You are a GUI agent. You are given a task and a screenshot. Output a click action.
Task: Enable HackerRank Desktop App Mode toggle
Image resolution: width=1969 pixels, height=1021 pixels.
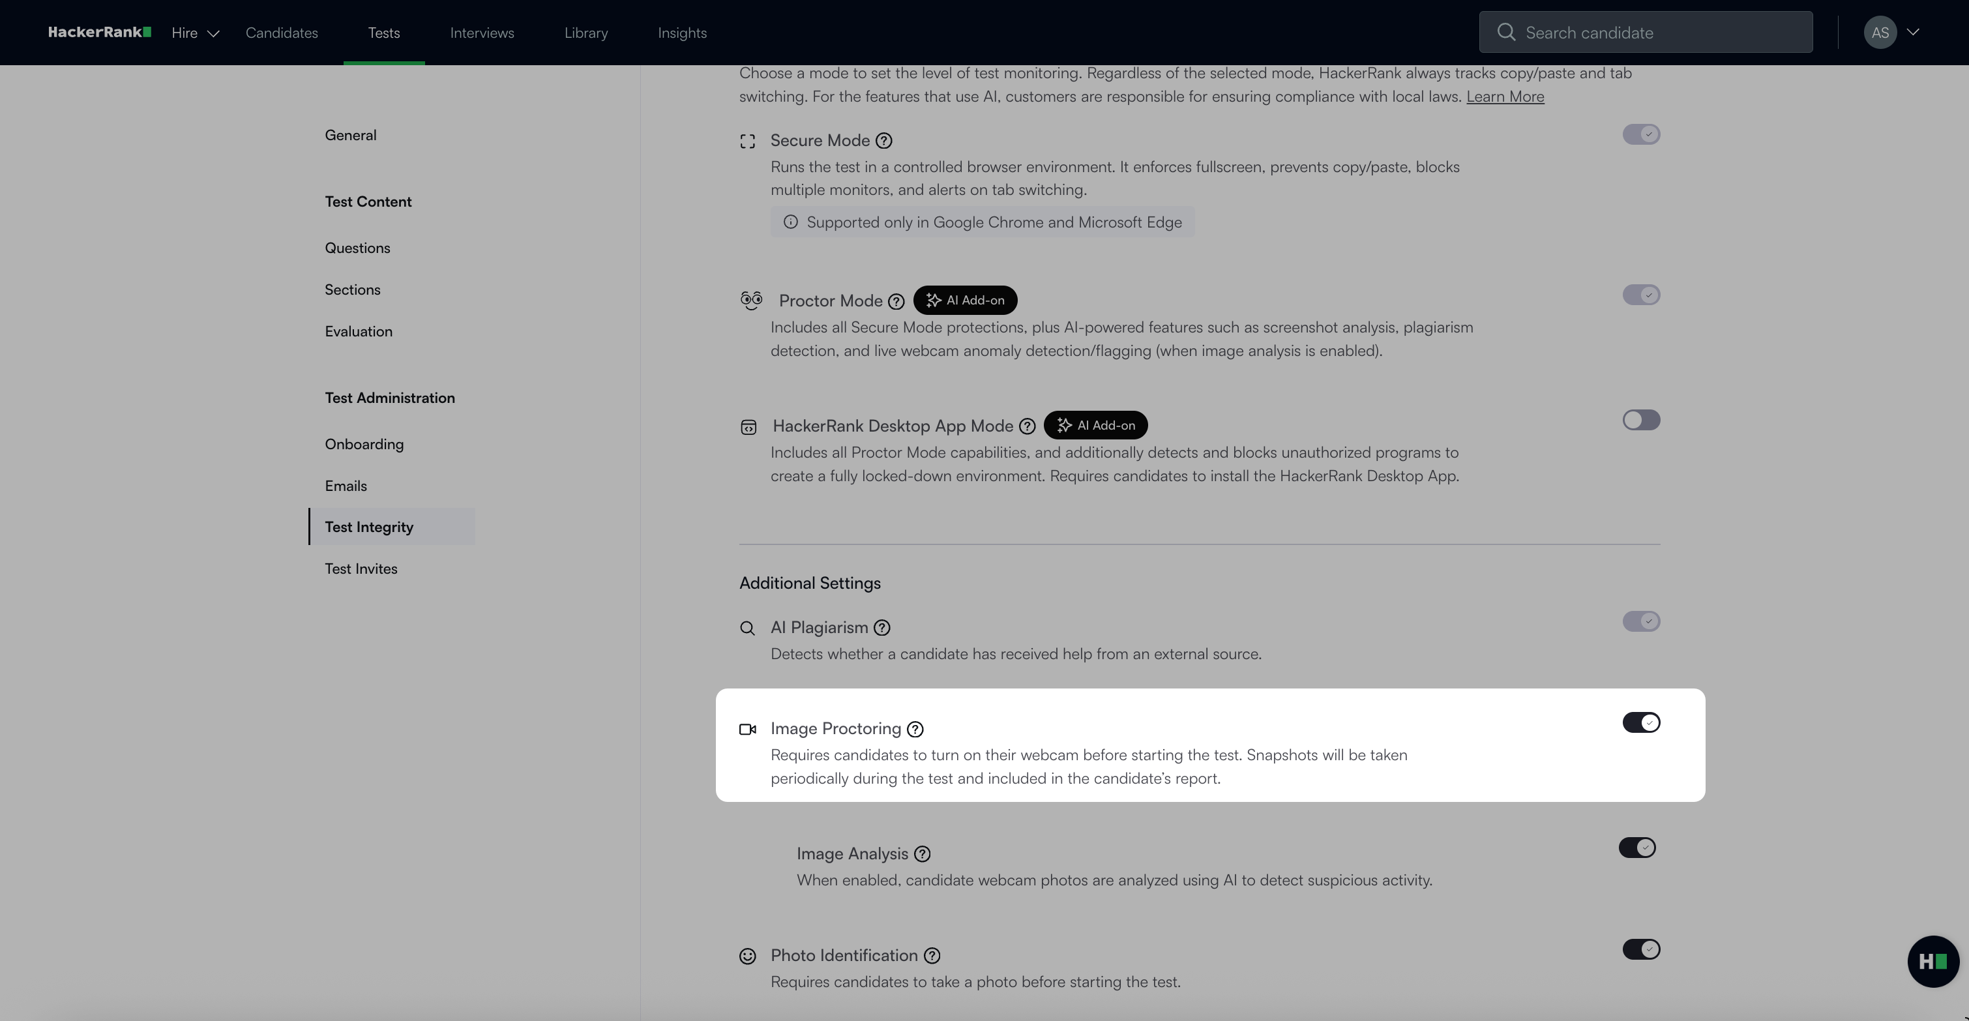click(1640, 421)
